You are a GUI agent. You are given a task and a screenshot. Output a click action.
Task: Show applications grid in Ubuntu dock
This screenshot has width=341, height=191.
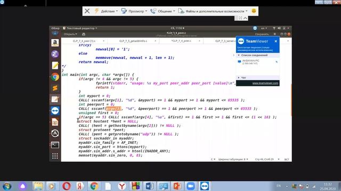click(55, 156)
